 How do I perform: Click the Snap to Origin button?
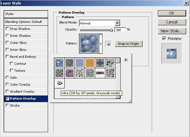tap(129, 44)
